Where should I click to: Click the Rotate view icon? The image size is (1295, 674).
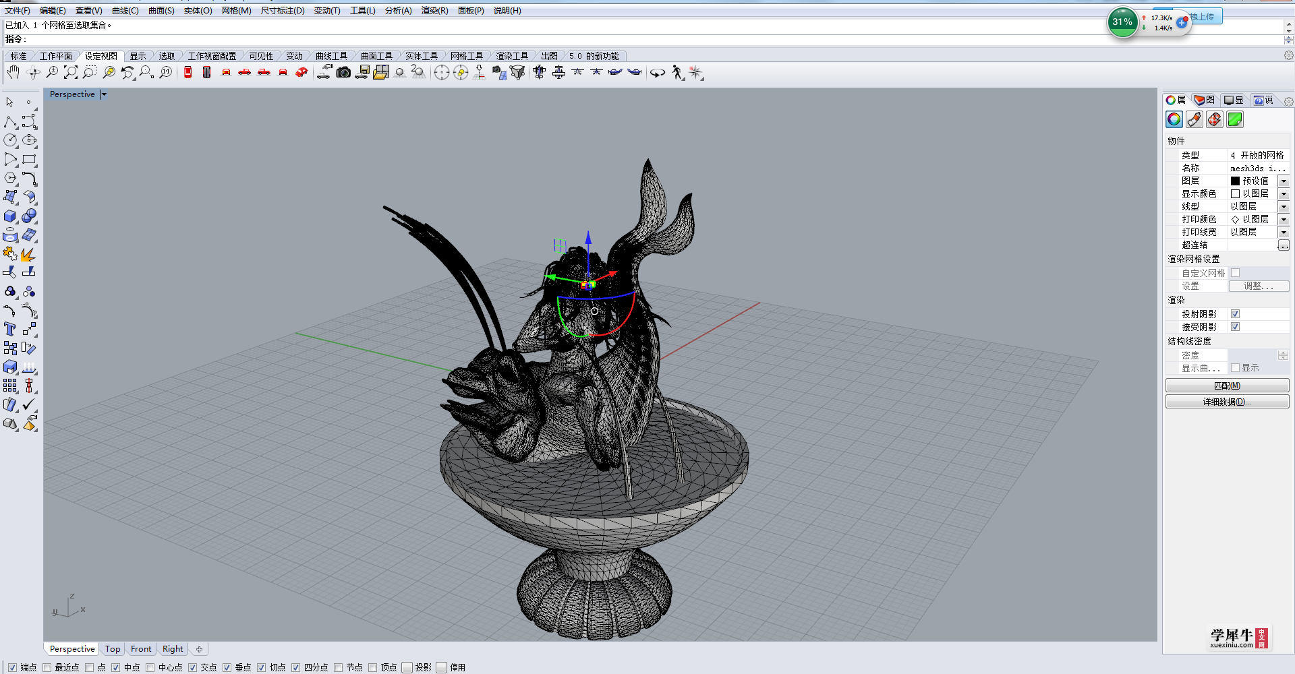point(33,72)
